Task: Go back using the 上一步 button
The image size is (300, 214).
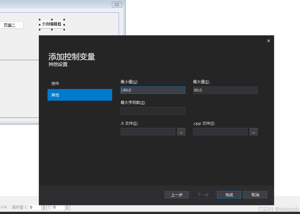Action: point(177,195)
